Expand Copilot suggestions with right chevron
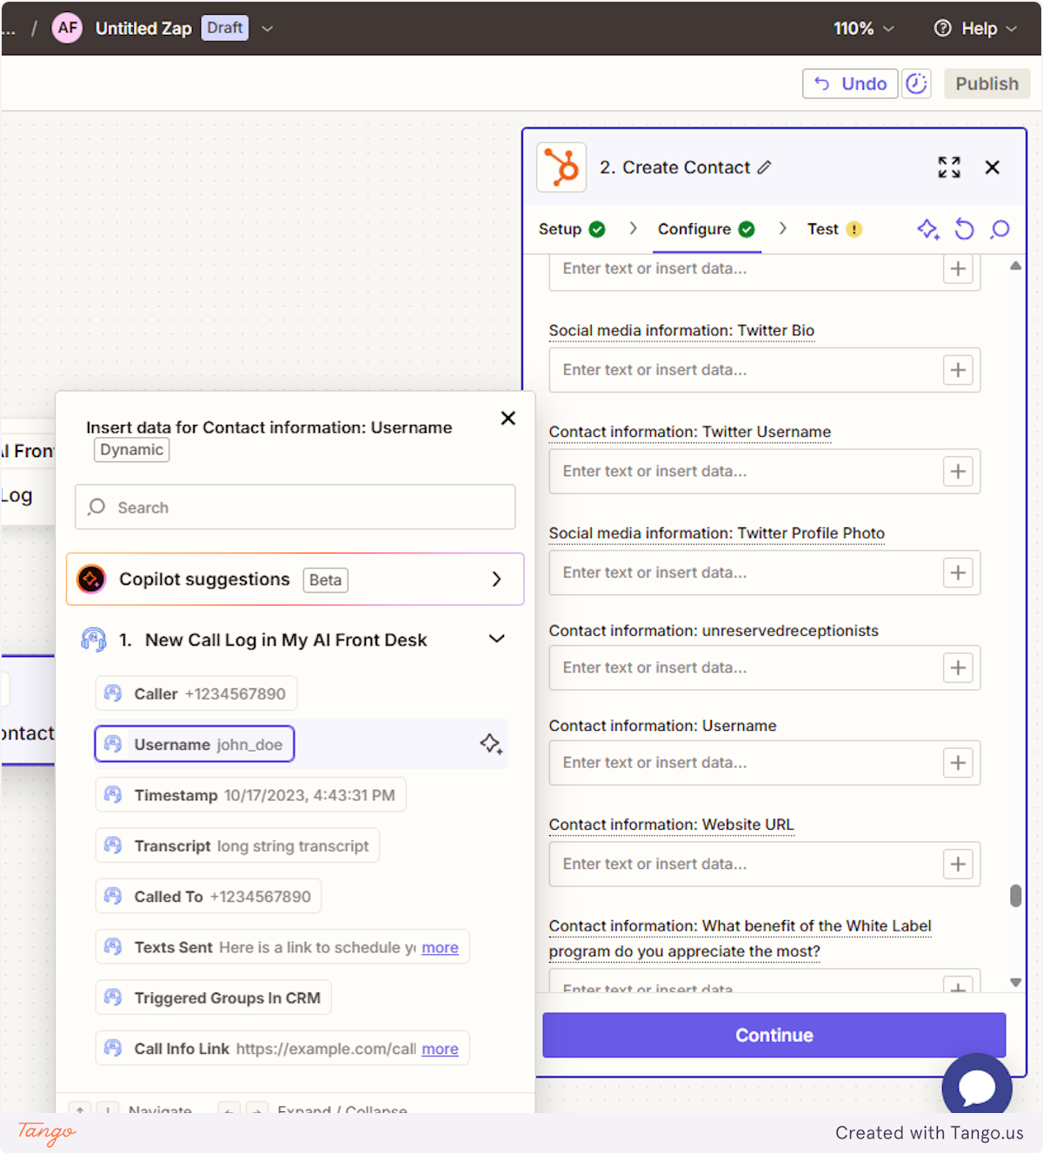 click(x=496, y=579)
